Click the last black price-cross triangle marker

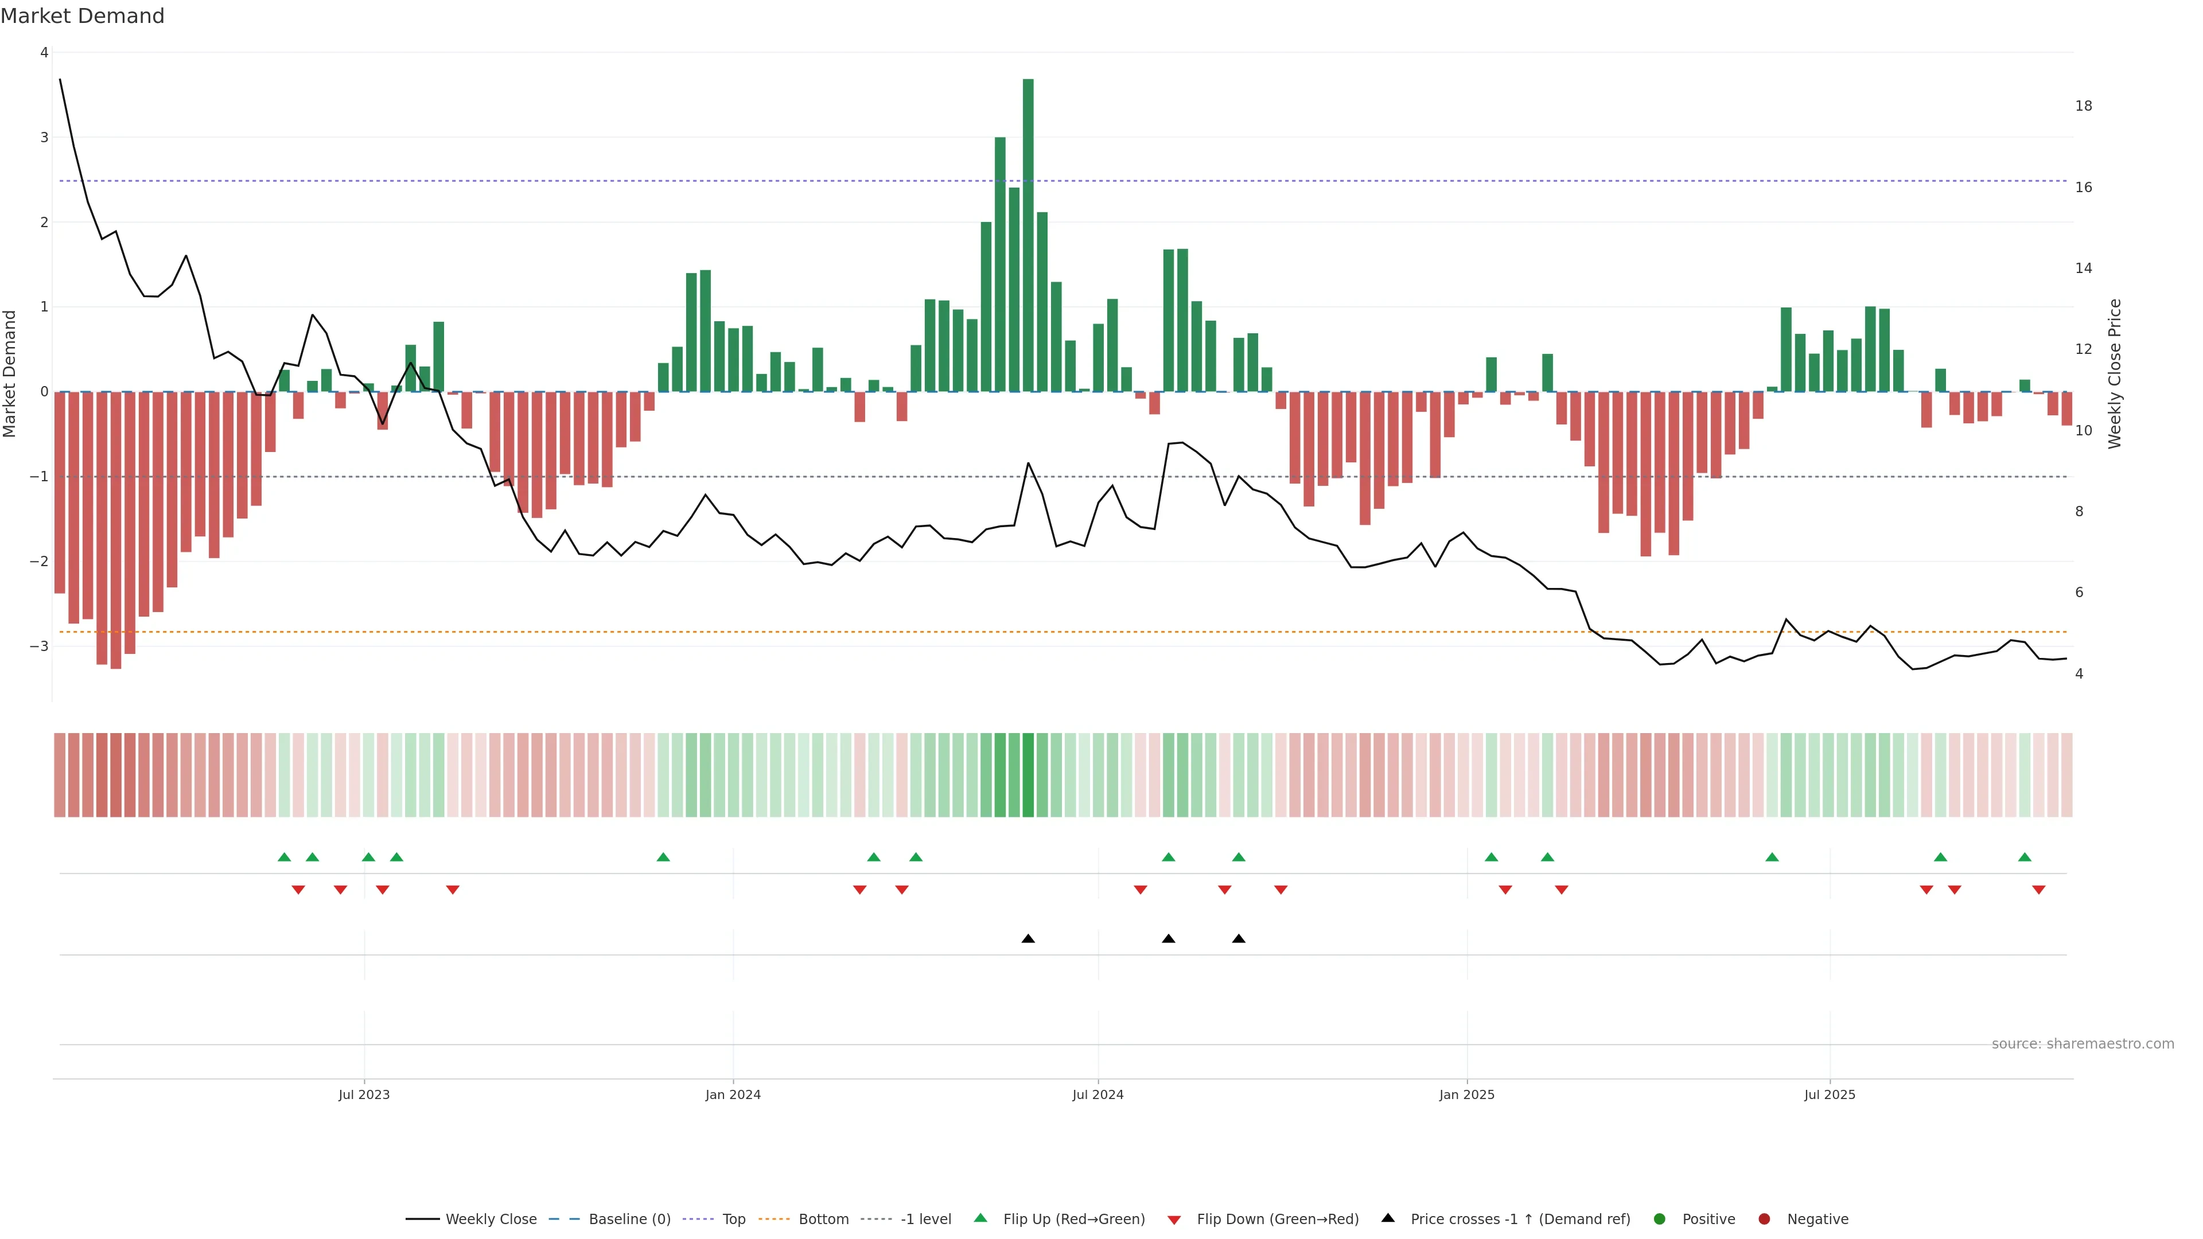click(x=1239, y=939)
